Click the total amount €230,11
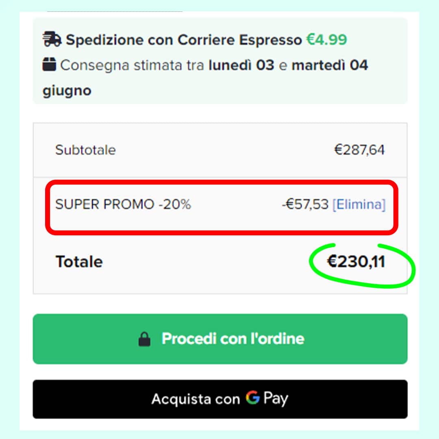439x439 pixels. (356, 262)
